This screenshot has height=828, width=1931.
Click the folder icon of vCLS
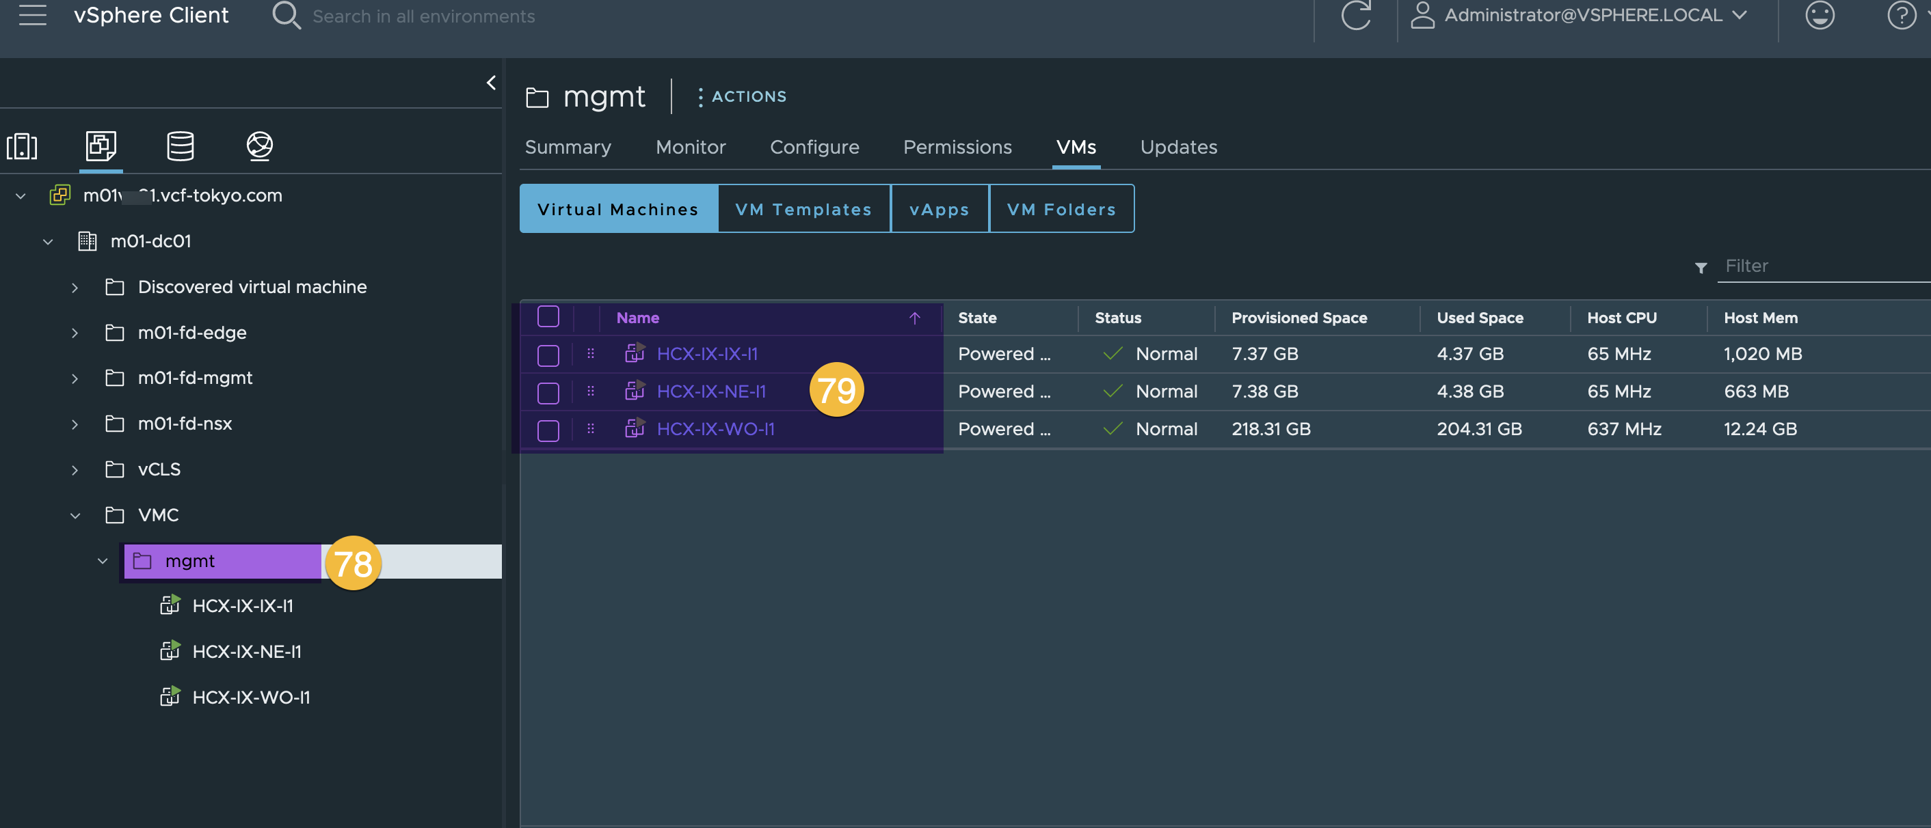[115, 469]
